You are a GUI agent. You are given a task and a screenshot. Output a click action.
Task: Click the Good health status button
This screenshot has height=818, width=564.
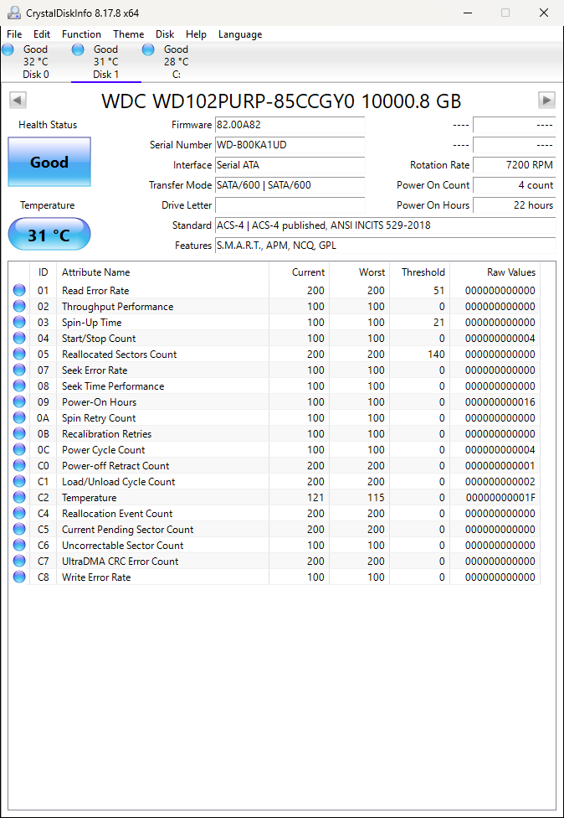click(49, 163)
